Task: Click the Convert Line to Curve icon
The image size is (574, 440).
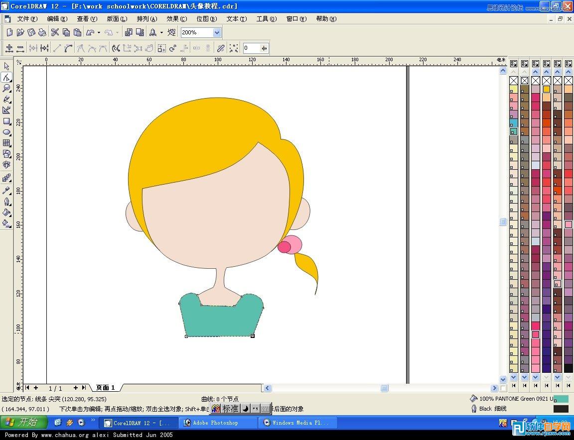Action: click(x=68, y=48)
